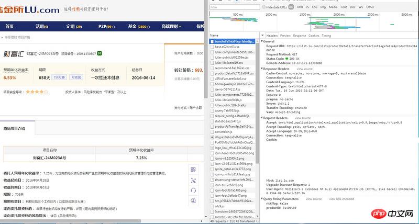Click the project safety star rating

(x=37, y=92)
